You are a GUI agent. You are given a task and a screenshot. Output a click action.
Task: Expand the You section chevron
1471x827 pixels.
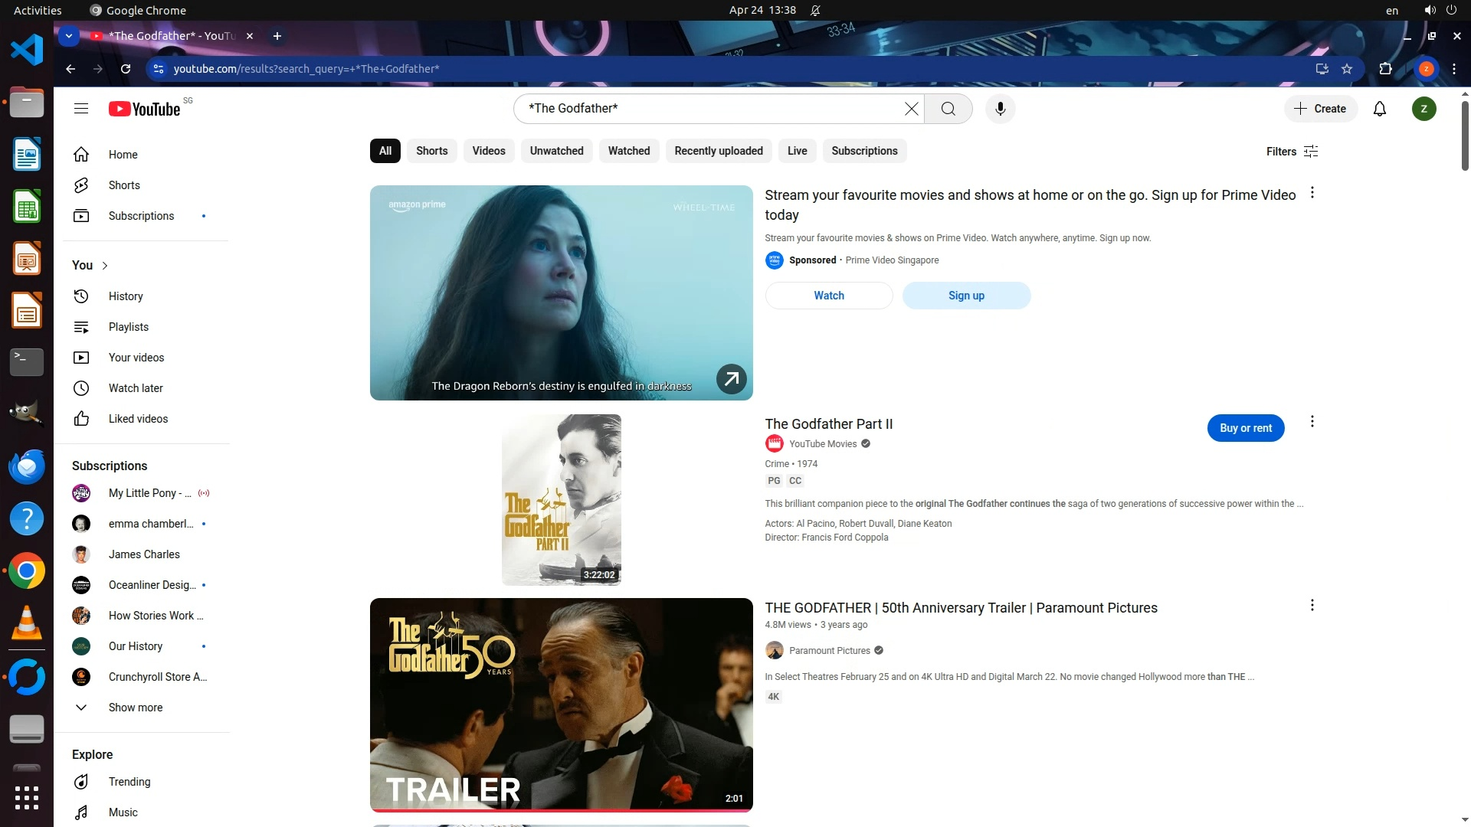click(105, 266)
